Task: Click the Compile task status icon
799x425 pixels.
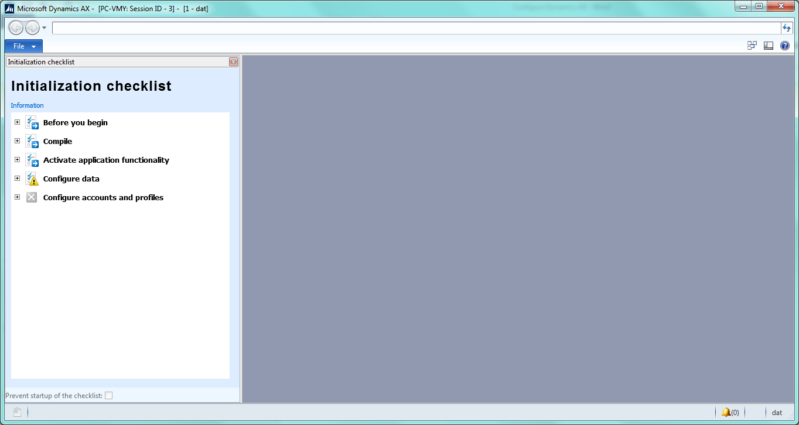Action: coord(32,141)
